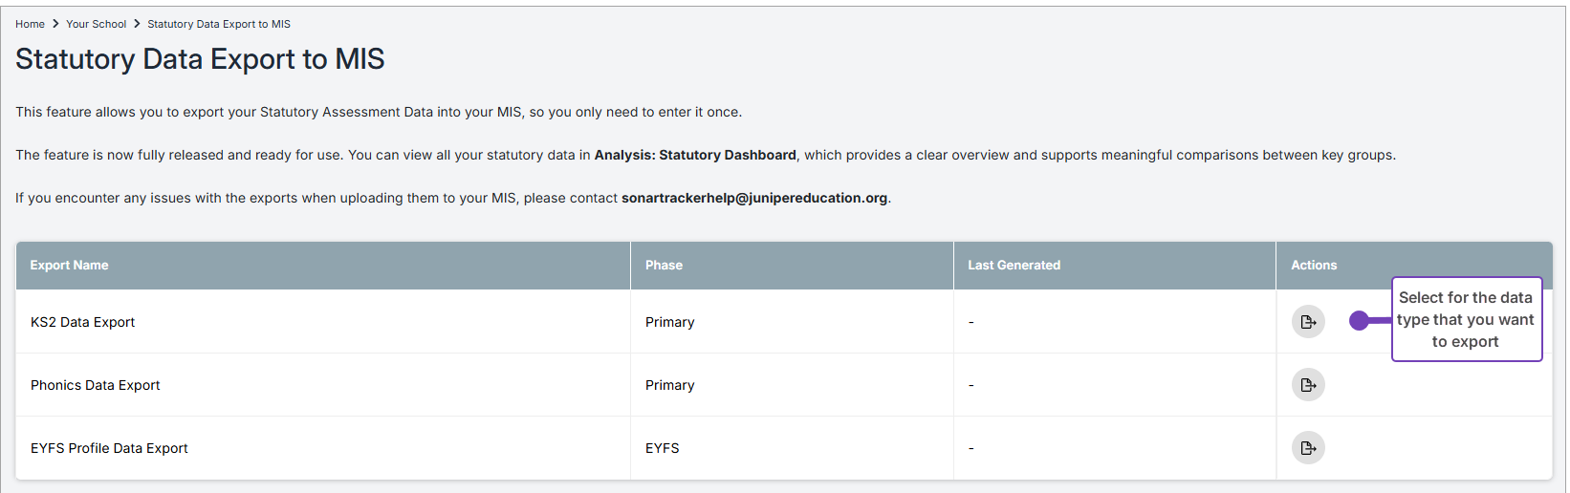The height and width of the screenshot is (493, 1570).
Task: Open Your School breadcrumb link
Action: click(x=96, y=24)
